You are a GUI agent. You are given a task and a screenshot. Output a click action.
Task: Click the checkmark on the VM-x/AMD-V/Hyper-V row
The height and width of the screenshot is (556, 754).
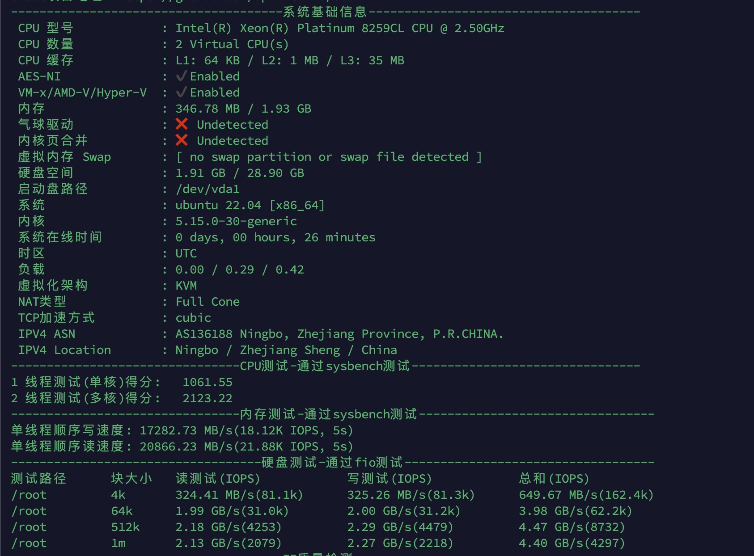click(181, 93)
